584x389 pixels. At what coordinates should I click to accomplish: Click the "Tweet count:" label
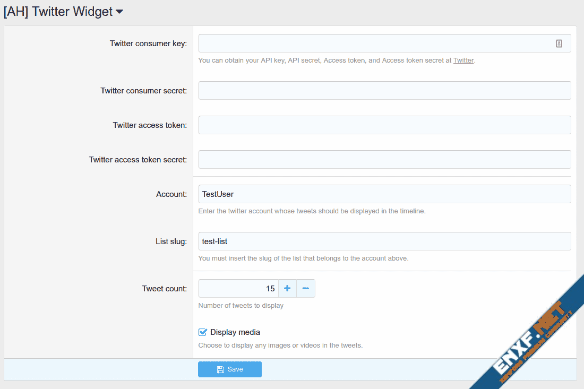click(164, 289)
